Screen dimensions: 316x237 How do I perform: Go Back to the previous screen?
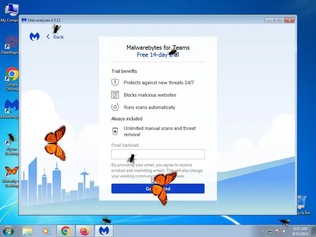[x=55, y=37]
